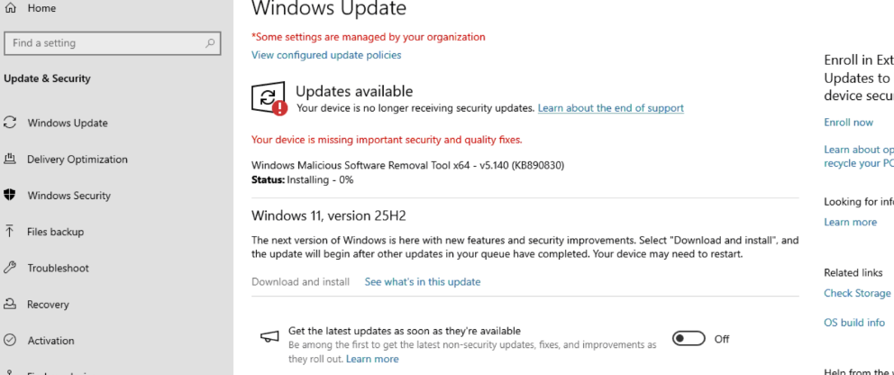This screenshot has height=375, width=894.
Task: Open Learn about the end of support
Action: pyautogui.click(x=611, y=107)
